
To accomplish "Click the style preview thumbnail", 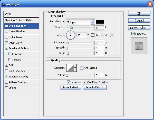I will coord(139,46).
